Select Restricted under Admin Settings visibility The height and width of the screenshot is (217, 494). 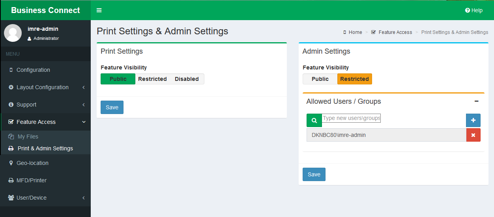click(x=354, y=79)
